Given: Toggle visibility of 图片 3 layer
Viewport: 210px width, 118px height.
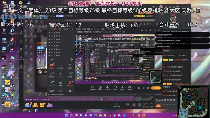Looking at the screenshot, I should (x=49, y=56).
